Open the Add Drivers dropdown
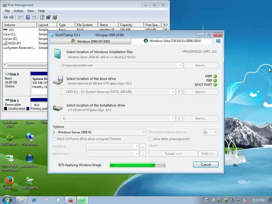The width and height of the screenshot is (272, 204). tap(113, 154)
